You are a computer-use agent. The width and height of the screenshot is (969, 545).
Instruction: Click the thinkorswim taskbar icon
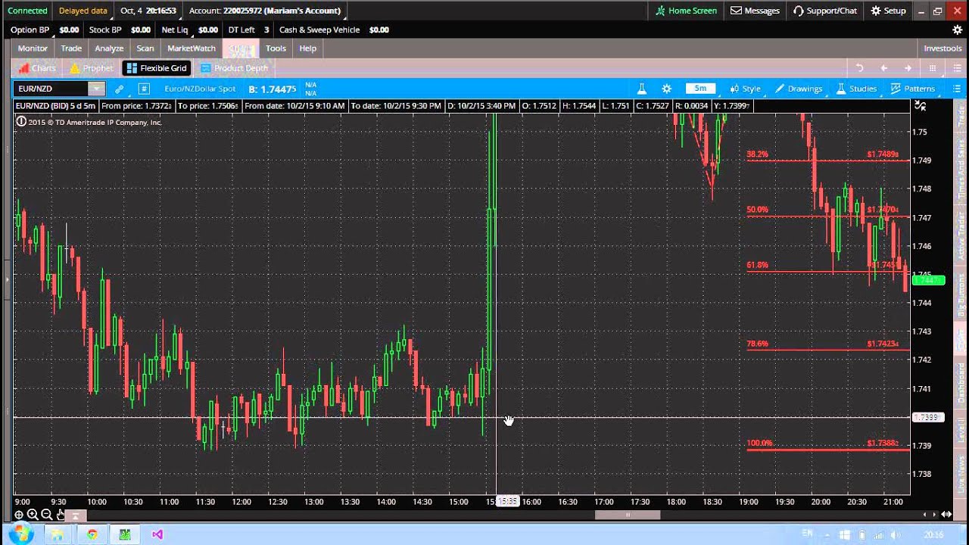[125, 534]
